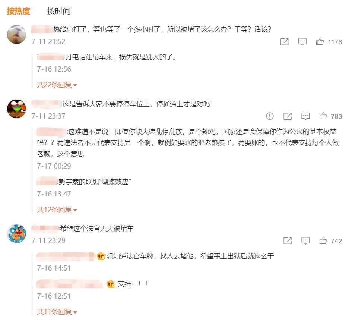
Task: Like the 法官 comment with 742 likes
Action: coord(323,240)
